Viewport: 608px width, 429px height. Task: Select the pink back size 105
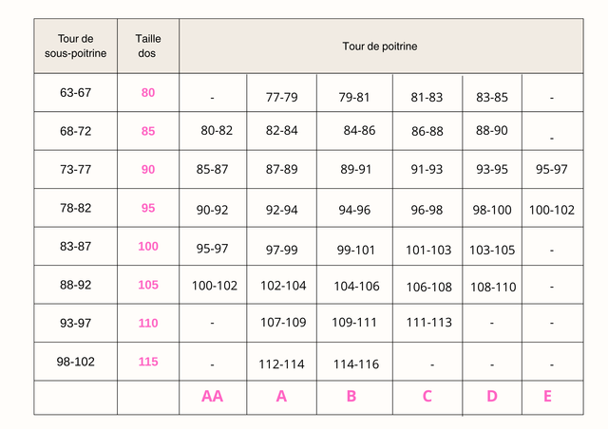pyautogui.click(x=148, y=285)
